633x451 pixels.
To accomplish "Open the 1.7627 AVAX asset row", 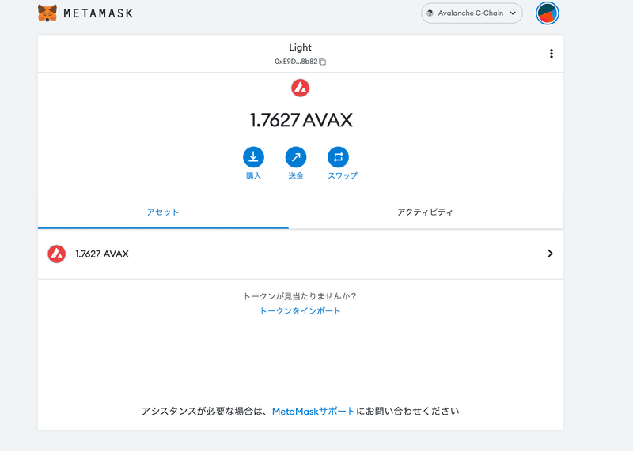I will (x=300, y=254).
